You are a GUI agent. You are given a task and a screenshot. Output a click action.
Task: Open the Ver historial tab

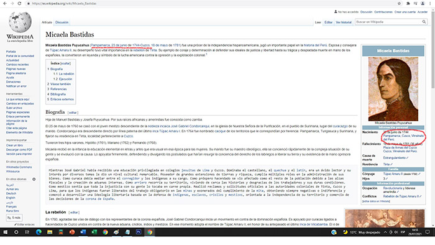[x=344, y=22]
